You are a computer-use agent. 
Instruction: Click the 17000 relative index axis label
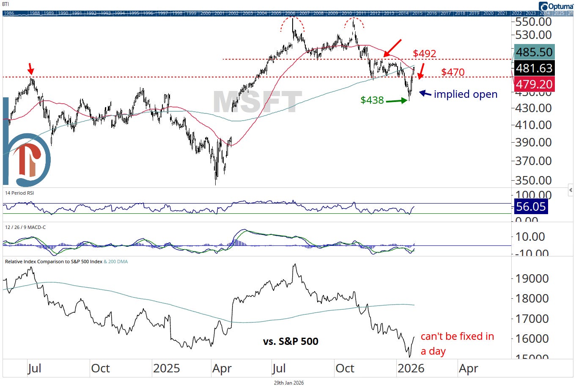point(531,319)
